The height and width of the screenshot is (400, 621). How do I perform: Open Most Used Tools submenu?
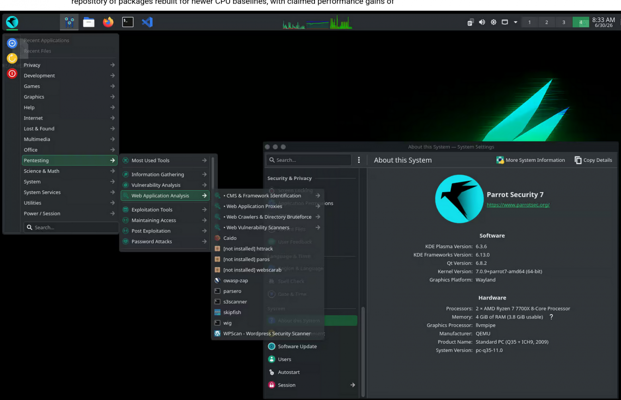click(165, 160)
